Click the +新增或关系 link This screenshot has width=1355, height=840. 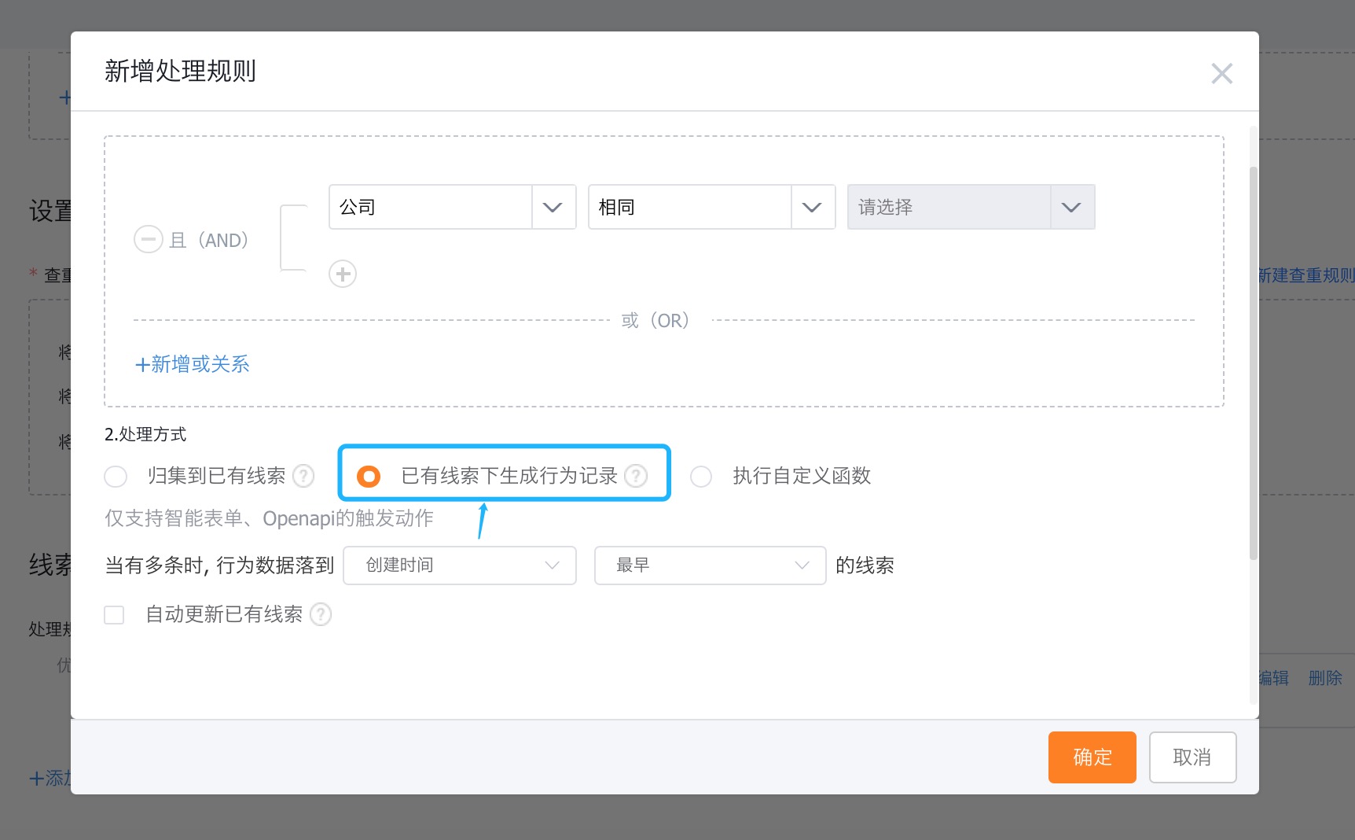[x=193, y=364]
